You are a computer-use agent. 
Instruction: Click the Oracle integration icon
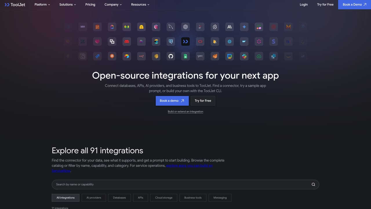pos(200,42)
